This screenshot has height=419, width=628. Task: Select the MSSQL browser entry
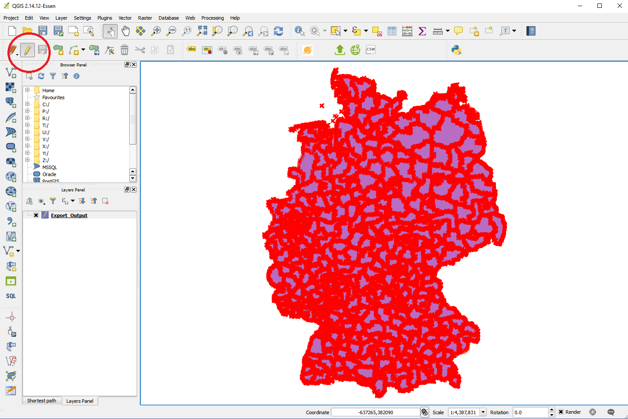[49, 167]
